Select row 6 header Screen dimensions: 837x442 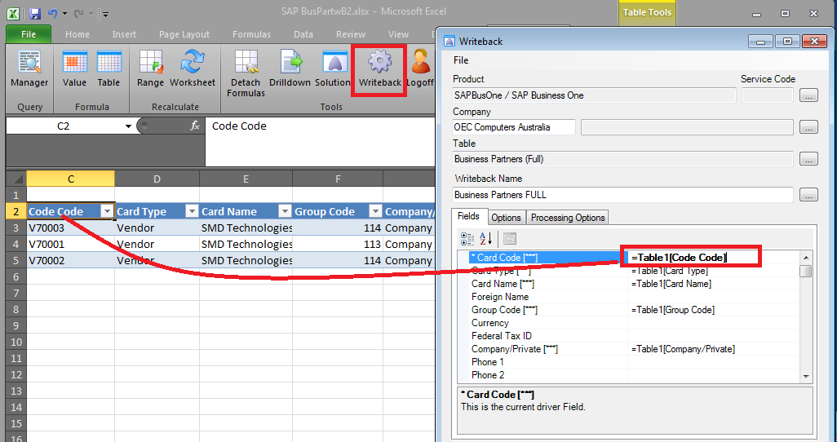pos(16,276)
